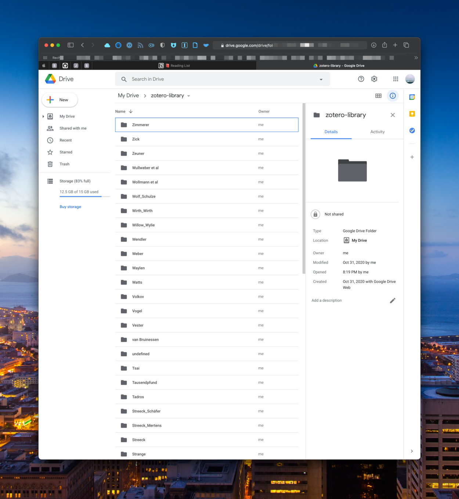
Task: Show search options dropdown
Action: click(x=321, y=79)
